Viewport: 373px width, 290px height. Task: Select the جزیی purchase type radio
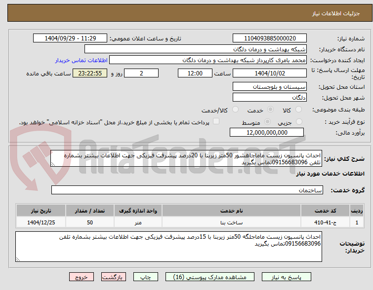[x=299, y=122]
